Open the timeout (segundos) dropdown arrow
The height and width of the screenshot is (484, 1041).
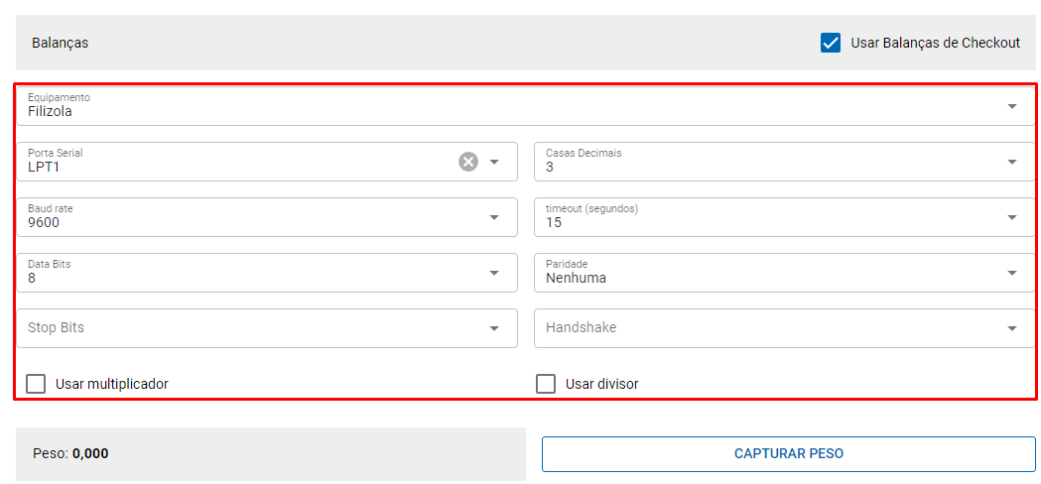click(x=1011, y=217)
